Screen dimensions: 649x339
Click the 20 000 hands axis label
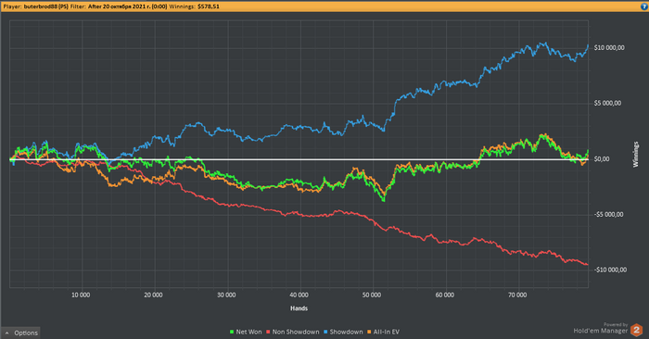pyautogui.click(x=154, y=295)
